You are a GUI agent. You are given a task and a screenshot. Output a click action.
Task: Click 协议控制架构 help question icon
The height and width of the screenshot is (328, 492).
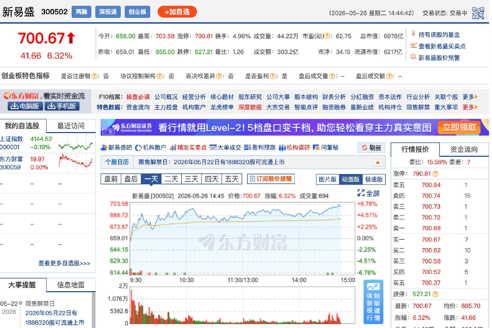pyautogui.click(x=159, y=76)
